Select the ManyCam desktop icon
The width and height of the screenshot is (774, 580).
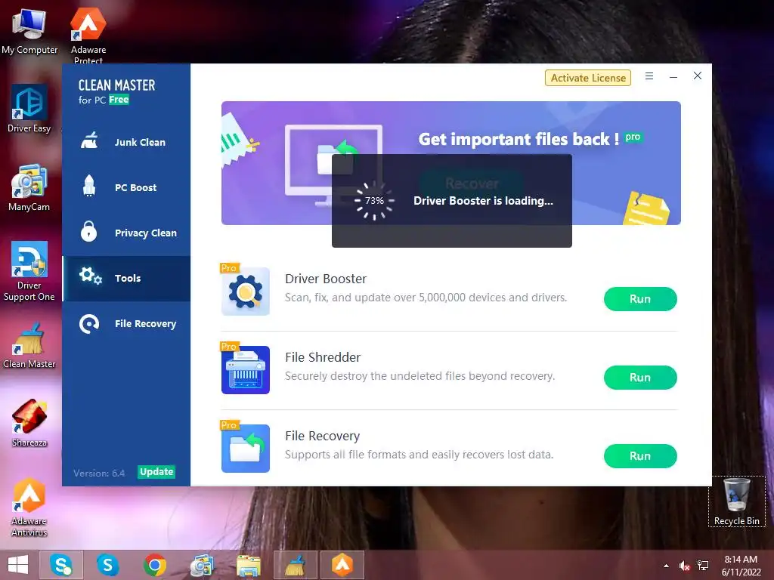coord(29,188)
